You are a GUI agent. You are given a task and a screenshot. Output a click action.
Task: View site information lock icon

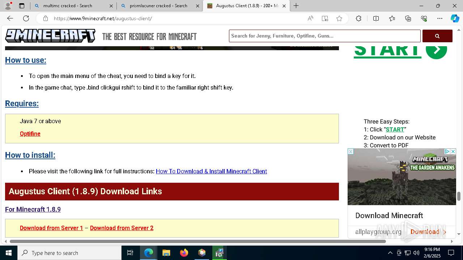click(45, 18)
